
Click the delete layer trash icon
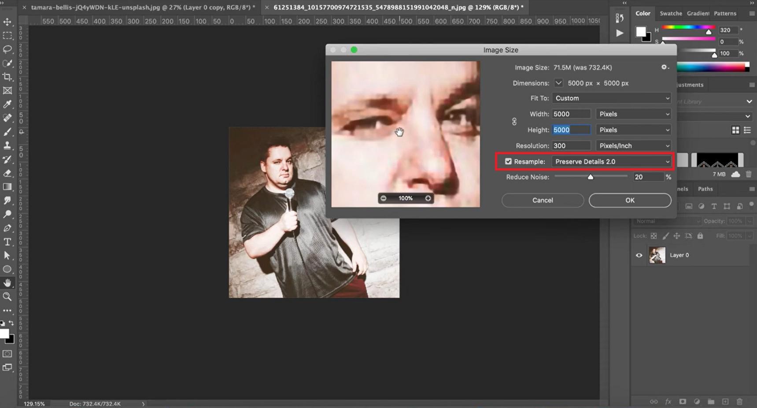coord(739,401)
